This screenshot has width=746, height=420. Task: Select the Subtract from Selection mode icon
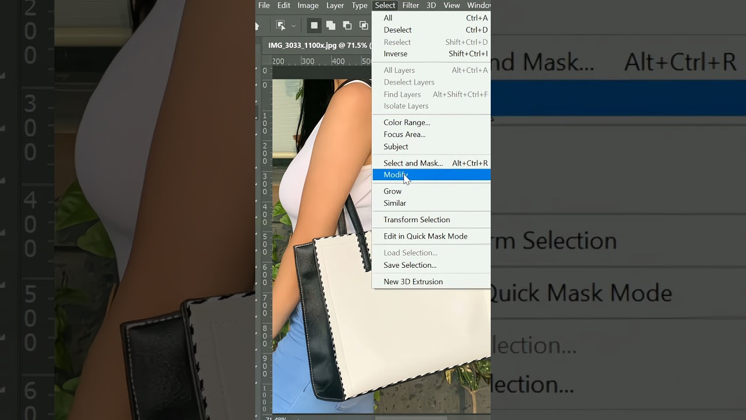[x=347, y=26]
